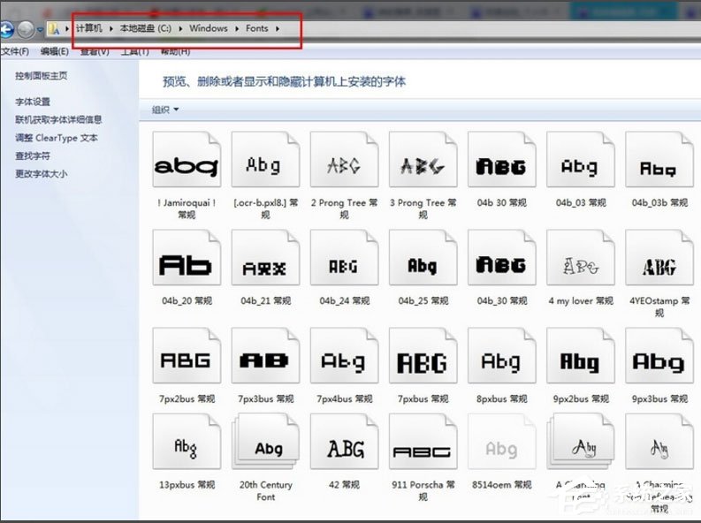Select the 4 my lover font icon
This screenshot has width=701, height=523.
coord(580,258)
